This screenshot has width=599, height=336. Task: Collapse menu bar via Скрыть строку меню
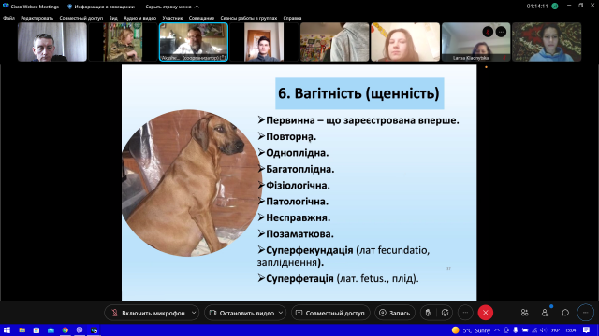pyautogui.click(x=172, y=7)
